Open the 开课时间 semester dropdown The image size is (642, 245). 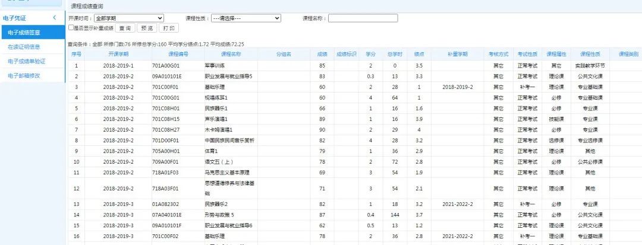tap(129, 18)
